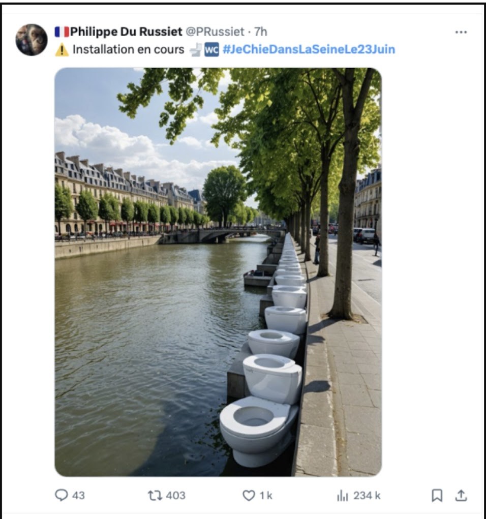Click the 234 k views count
Image resolution: width=486 pixels, height=519 pixels.
point(367,496)
